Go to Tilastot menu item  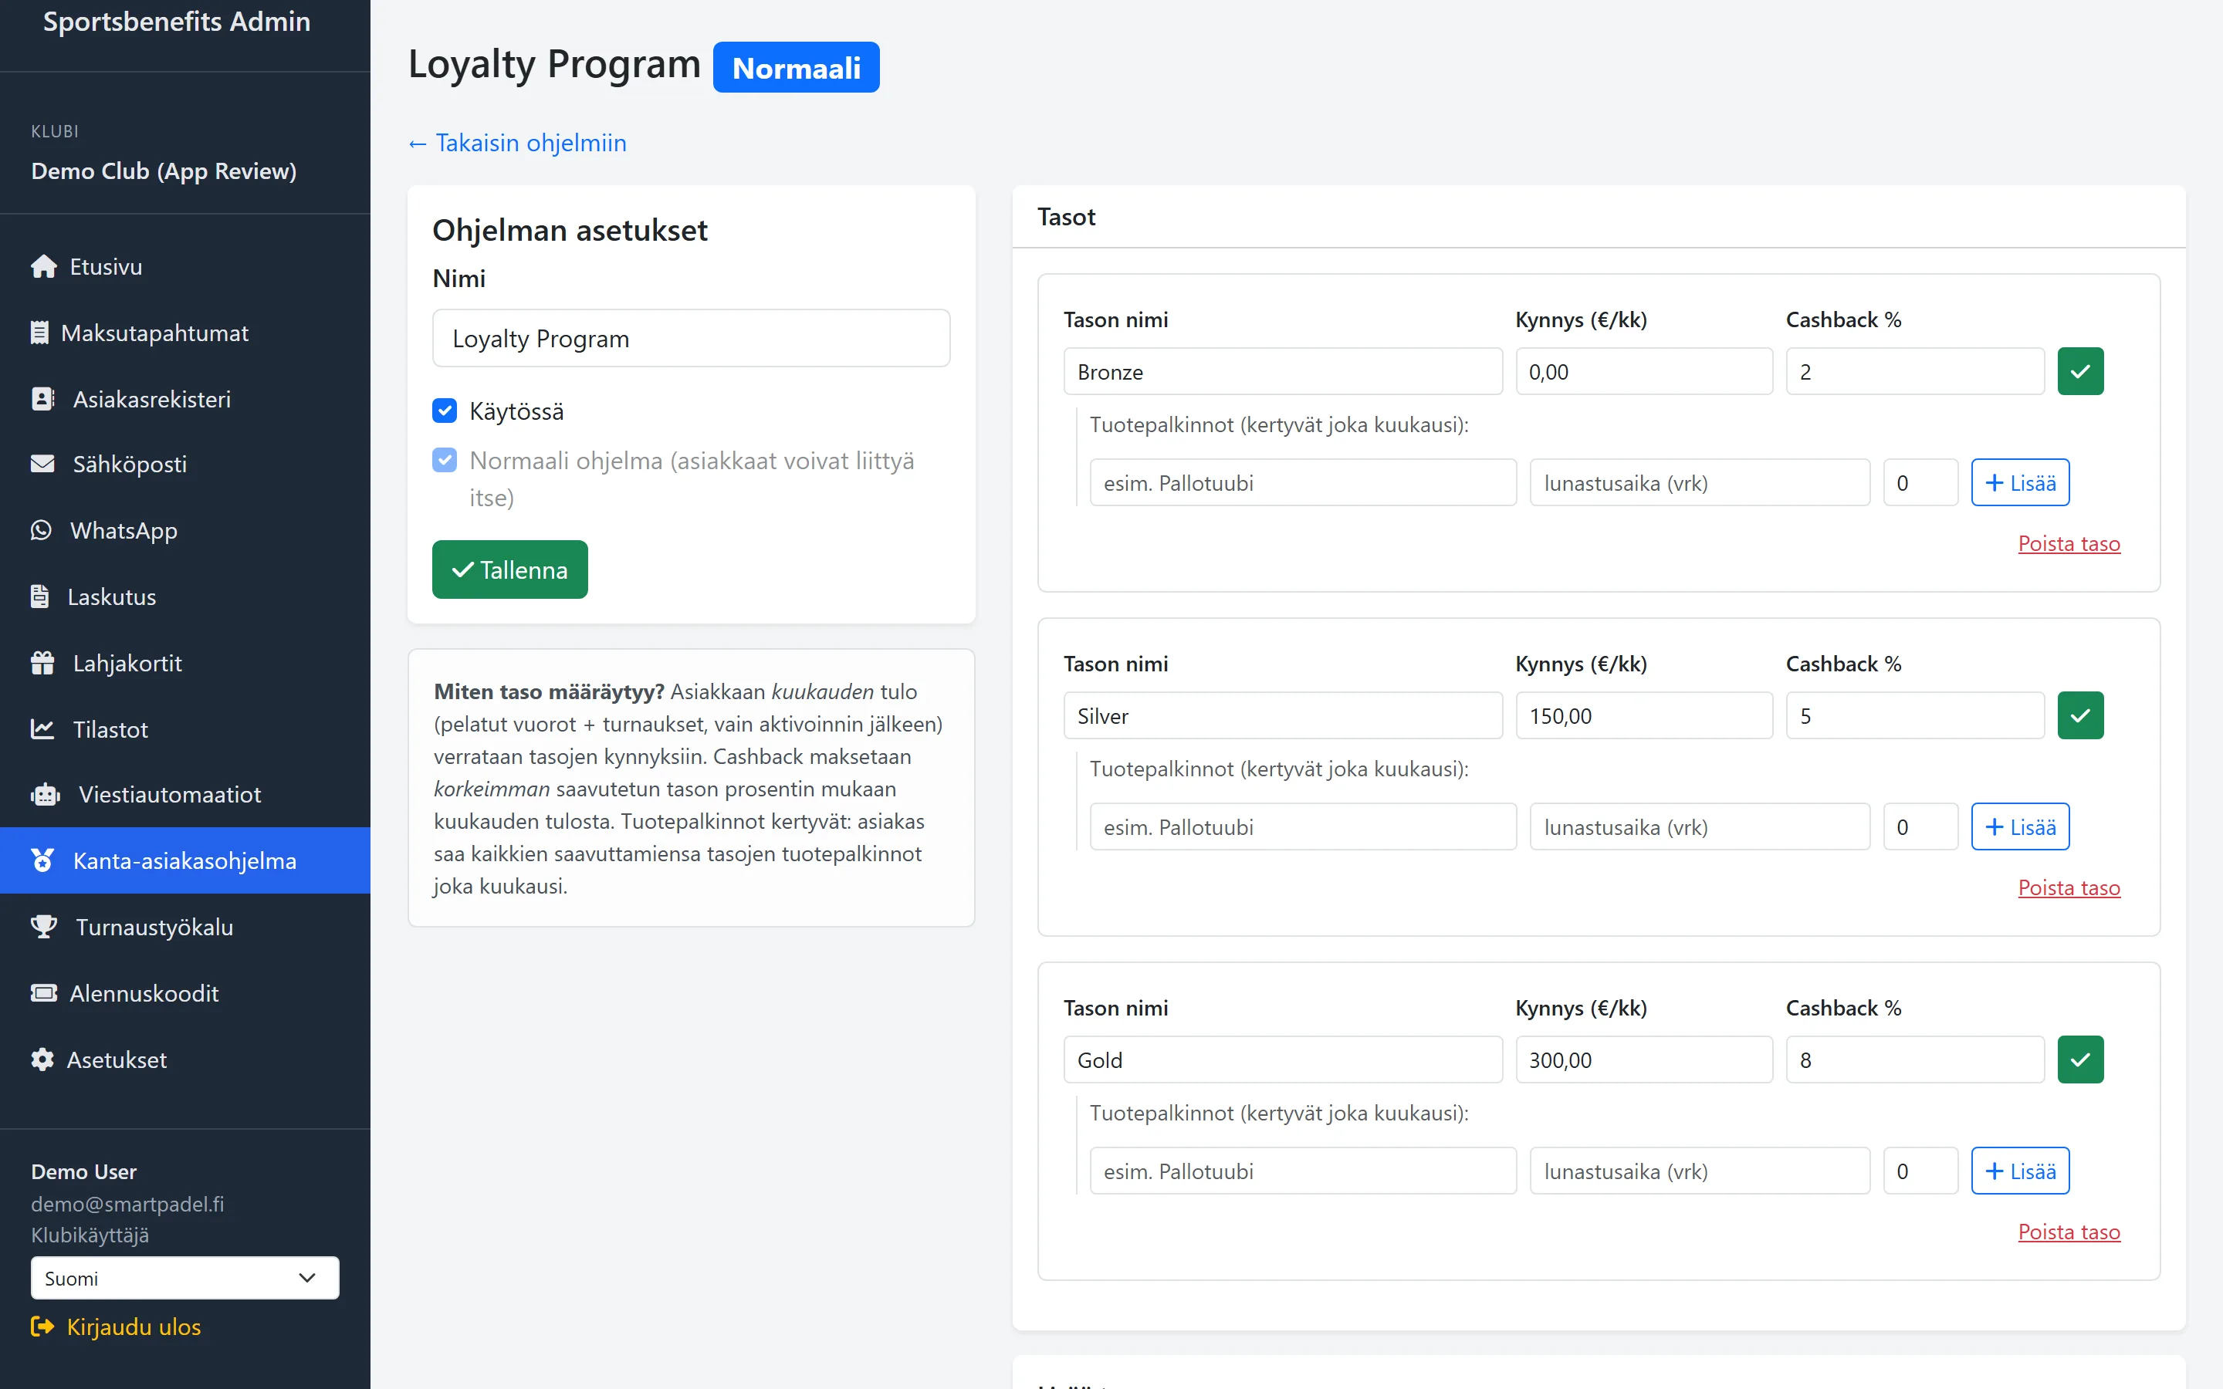[184, 729]
